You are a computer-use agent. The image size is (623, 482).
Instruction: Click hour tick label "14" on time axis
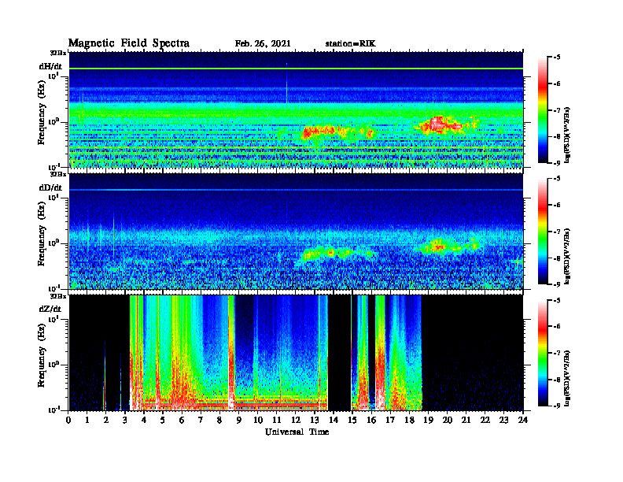[334, 420]
